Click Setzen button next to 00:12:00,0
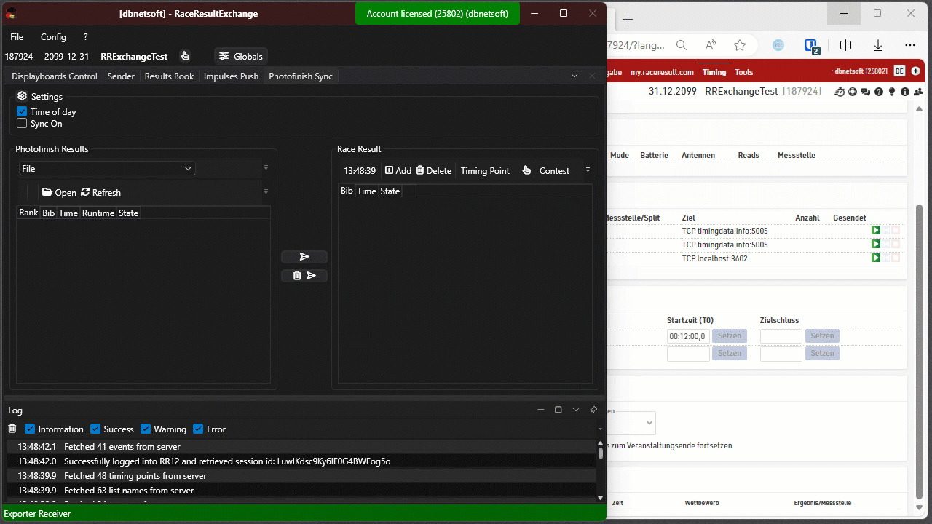The image size is (932, 524). (729, 336)
